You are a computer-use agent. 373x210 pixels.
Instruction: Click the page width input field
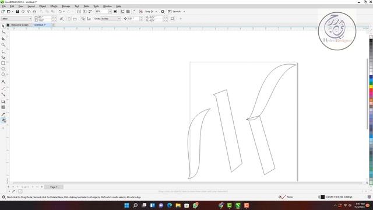[44, 17]
